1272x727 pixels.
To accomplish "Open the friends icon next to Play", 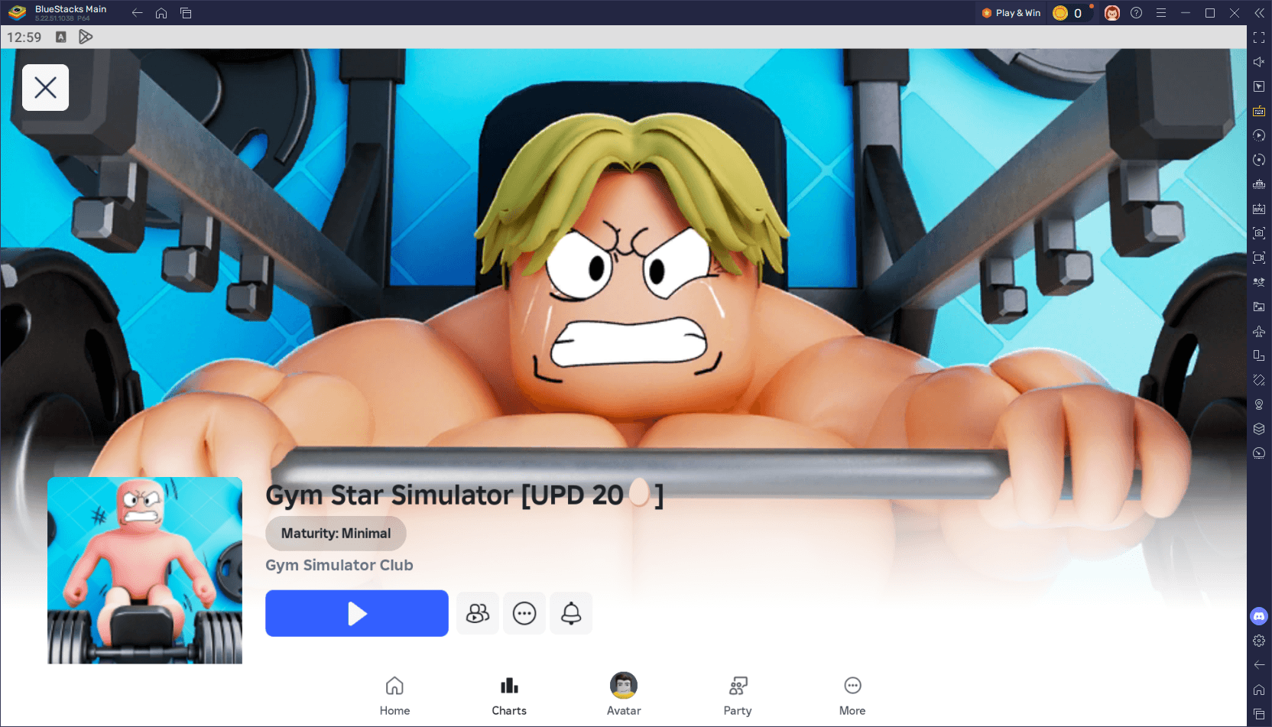I will [x=478, y=613].
